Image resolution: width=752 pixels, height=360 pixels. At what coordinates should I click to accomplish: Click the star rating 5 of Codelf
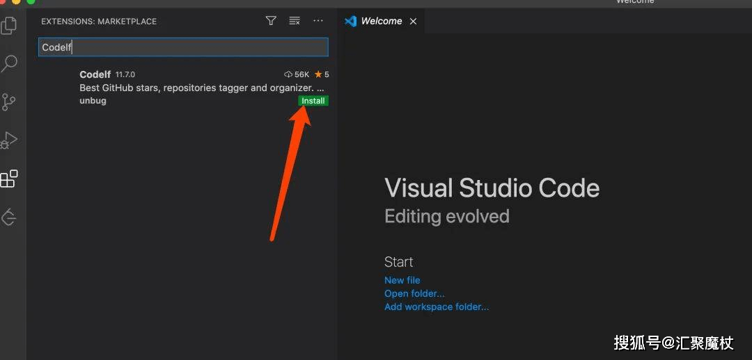pos(322,74)
